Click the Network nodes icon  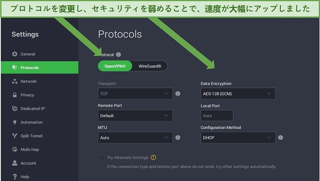(x=15, y=81)
